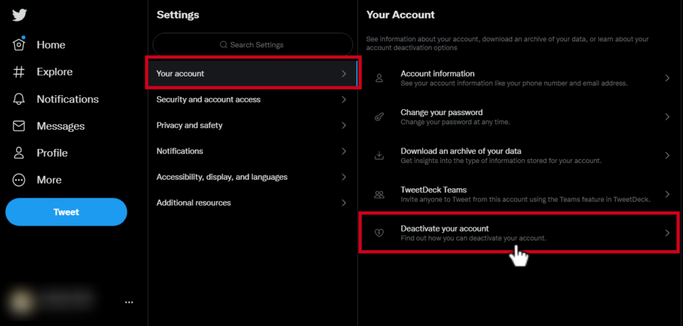Open the account switcher three-dots menu
The width and height of the screenshot is (683, 326).
coord(129,302)
